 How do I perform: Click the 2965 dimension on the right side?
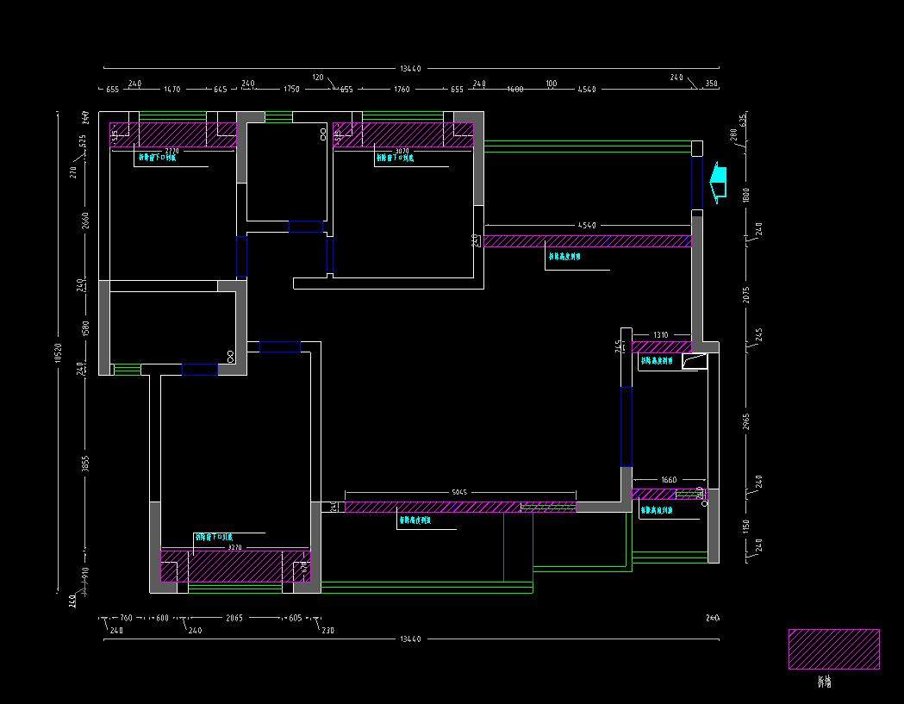point(746,422)
